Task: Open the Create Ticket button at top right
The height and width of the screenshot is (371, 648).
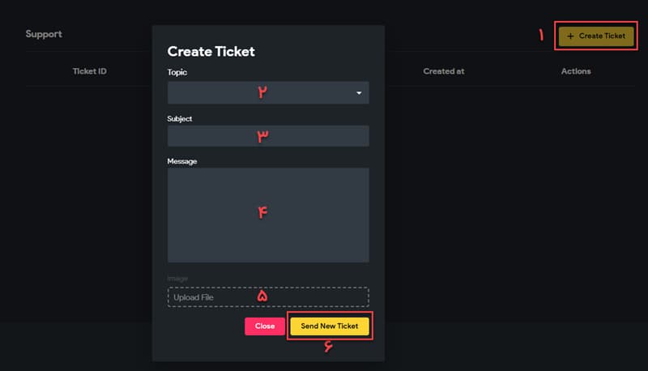Action: tap(596, 36)
